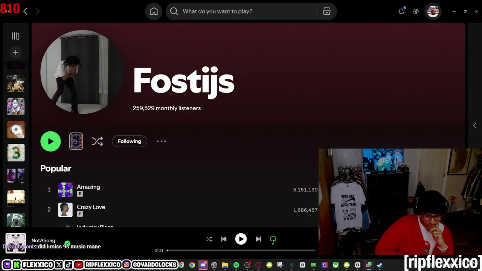The width and height of the screenshot is (482, 271).
Task: Click the Kick icon in the overlay banner
Action: point(17,265)
